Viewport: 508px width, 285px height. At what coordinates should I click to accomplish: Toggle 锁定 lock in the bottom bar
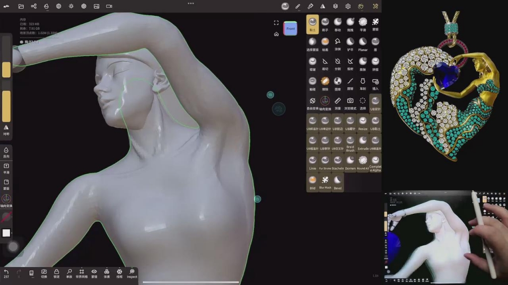tap(57, 273)
